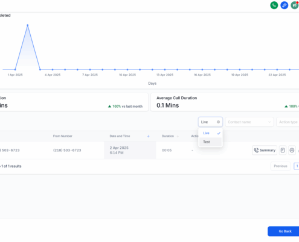Open the blue quick actions icon

[x=285, y=5]
